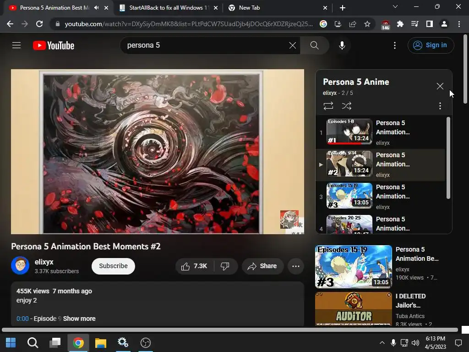
Task: Reload the current page
Action: pos(39,24)
